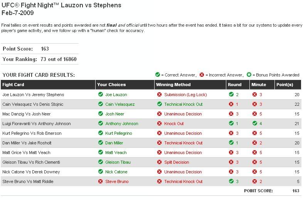Select the Winning Method column header
This screenshot has width=303, height=200.
[x=173, y=85]
